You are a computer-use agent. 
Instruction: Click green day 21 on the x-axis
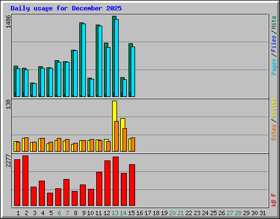point(180,213)
